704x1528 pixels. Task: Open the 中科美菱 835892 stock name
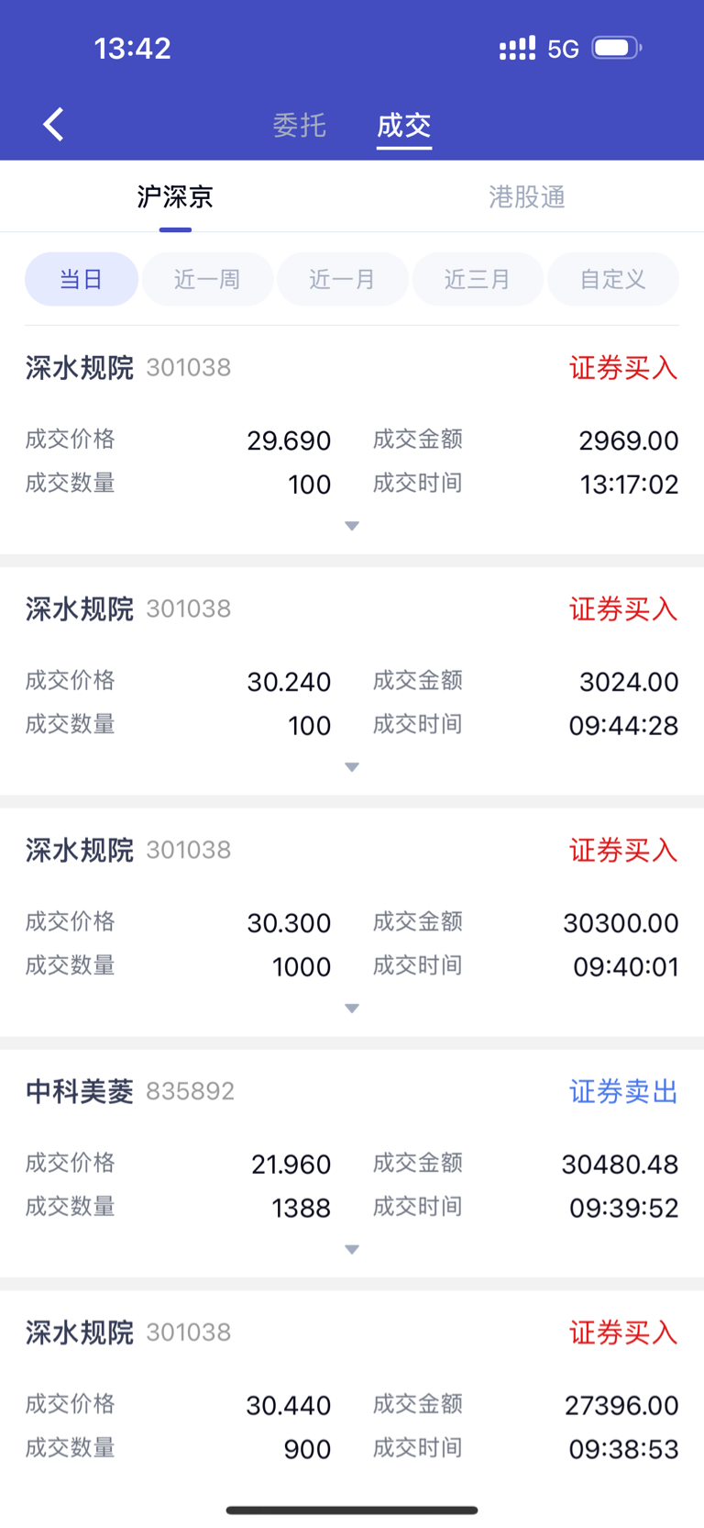point(130,1091)
